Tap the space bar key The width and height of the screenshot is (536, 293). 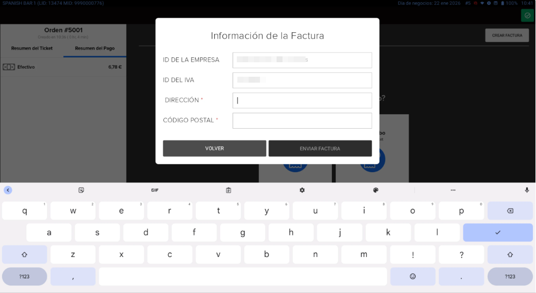pyautogui.click(x=243, y=276)
